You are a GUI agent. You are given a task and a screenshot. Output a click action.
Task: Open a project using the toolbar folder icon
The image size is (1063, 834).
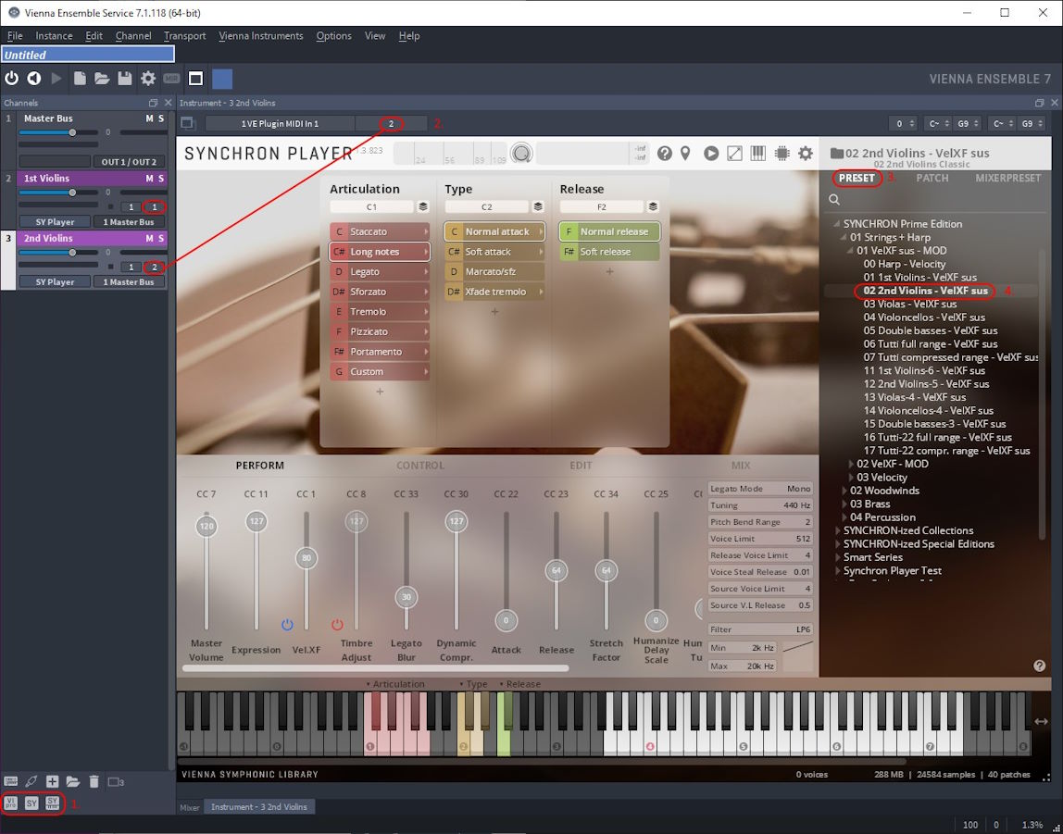coord(102,79)
